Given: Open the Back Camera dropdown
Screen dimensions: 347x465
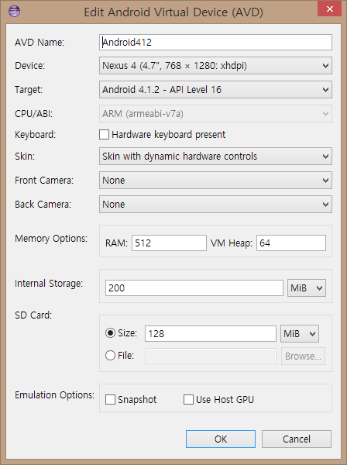Looking at the screenshot, I should click(x=215, y=205).
